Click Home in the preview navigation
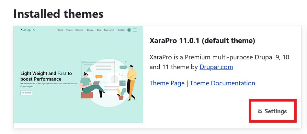 [61, 30]
